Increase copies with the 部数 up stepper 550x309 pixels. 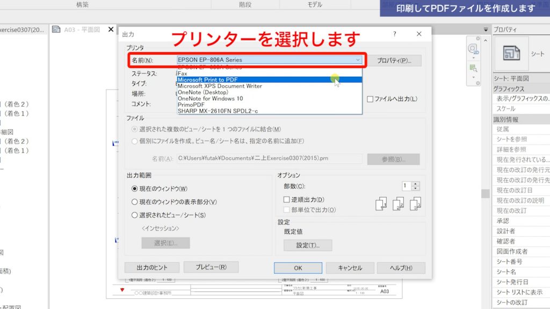pyautogui.click(x=415, y=183)
